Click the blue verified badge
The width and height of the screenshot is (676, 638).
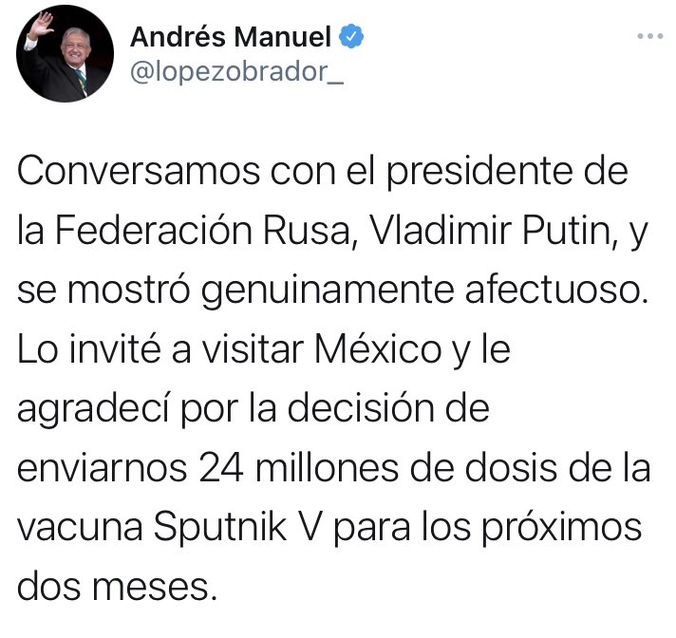pos(351,37)
